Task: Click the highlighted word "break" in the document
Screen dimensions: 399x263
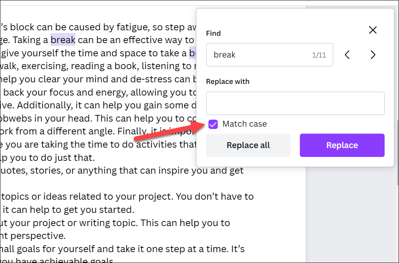Action: click(x=63, y=40)
